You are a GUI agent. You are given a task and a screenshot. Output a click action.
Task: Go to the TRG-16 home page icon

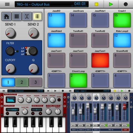6,16
